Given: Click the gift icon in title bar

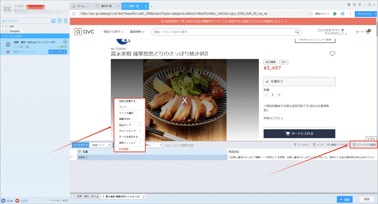Looking at the screenshot, I should 349,5.
